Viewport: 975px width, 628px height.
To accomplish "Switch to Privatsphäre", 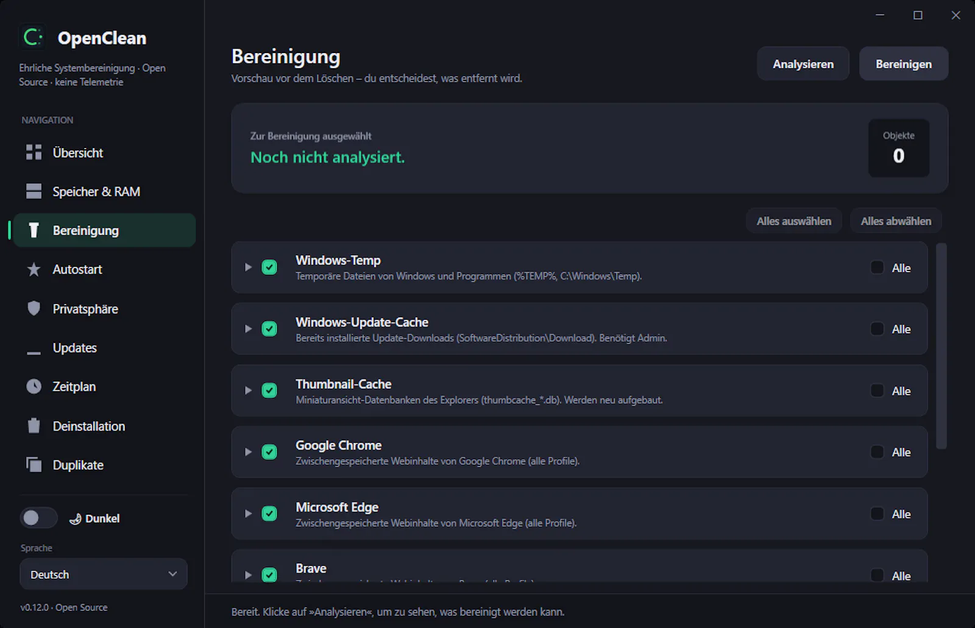I will coord(104,308).
